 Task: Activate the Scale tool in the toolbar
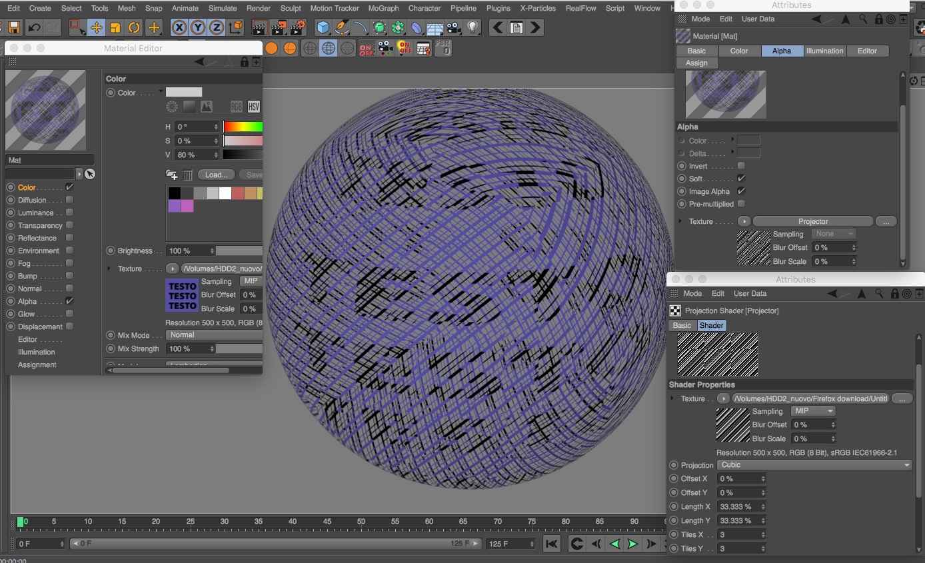point(115,27)
